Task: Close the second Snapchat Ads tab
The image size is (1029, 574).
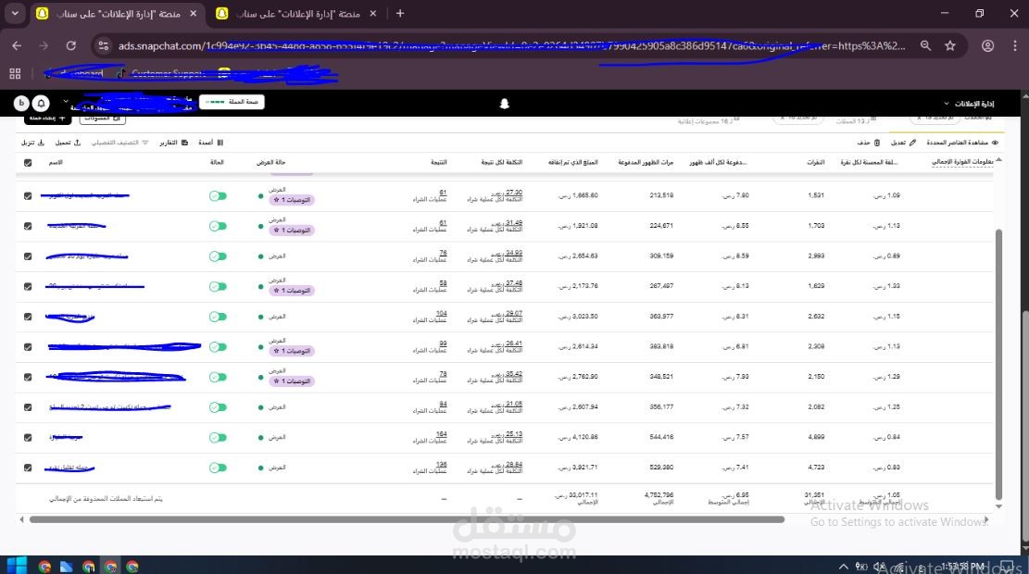Action: (x=372, y=13)
